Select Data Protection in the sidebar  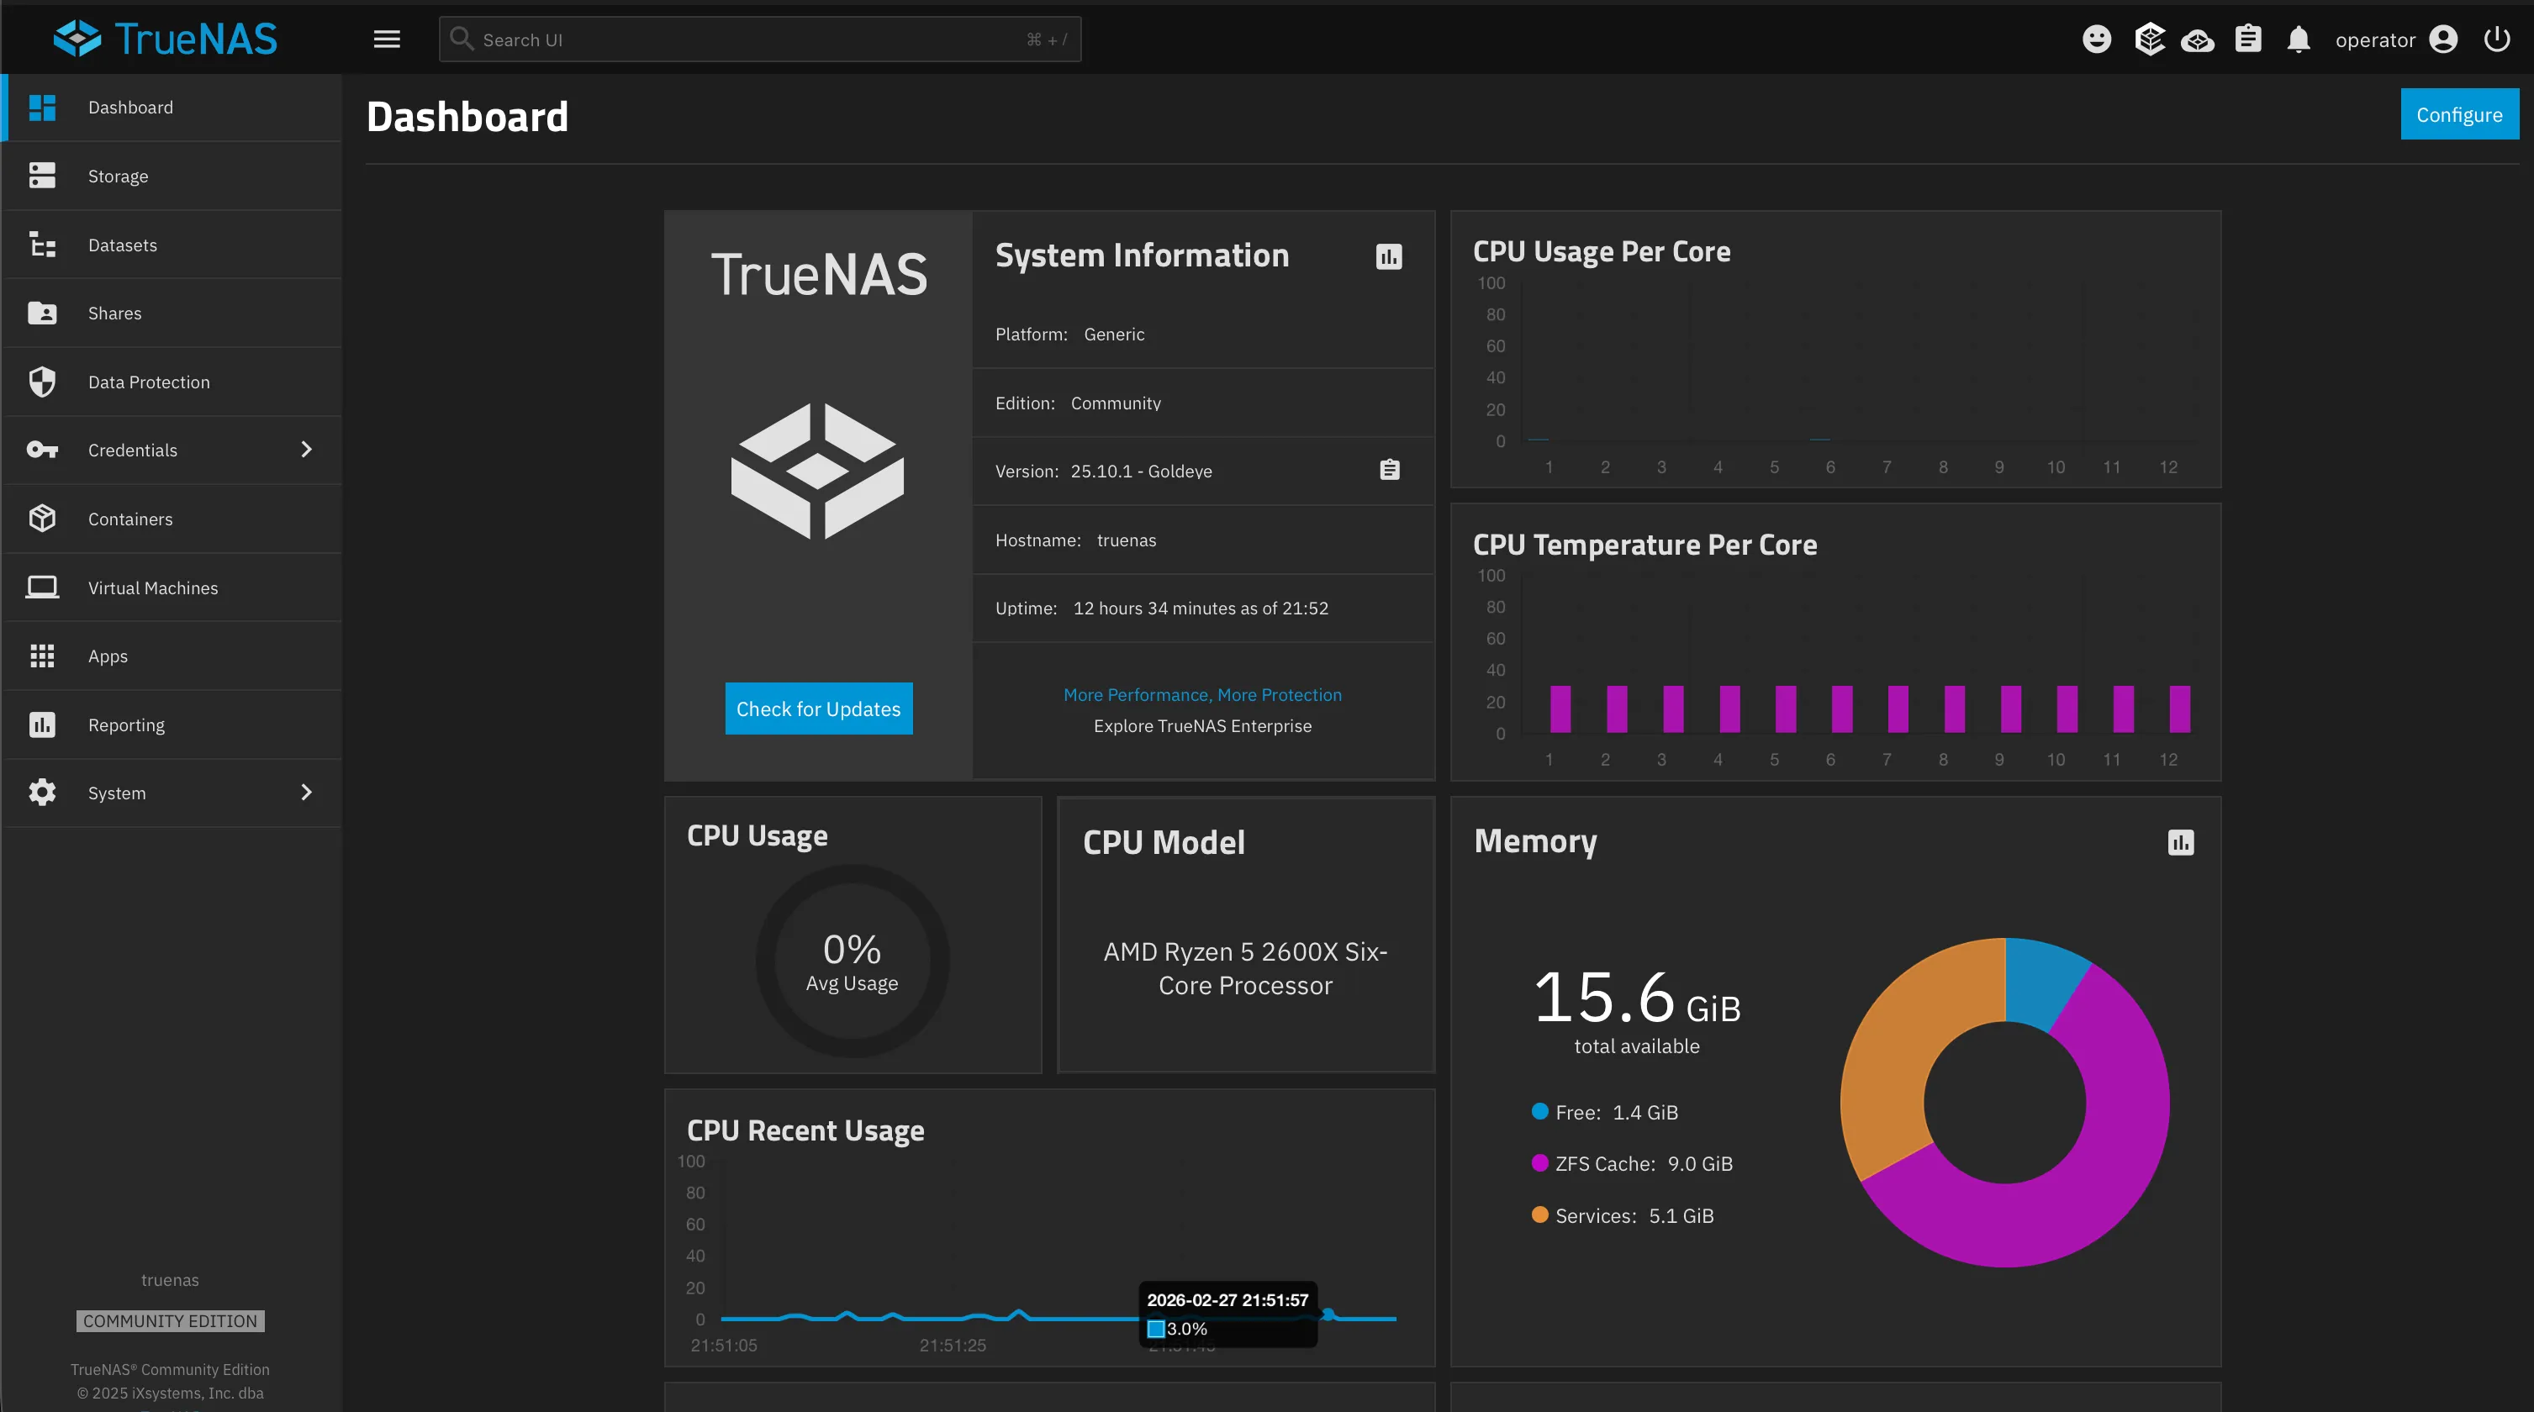tap(149, 382)
